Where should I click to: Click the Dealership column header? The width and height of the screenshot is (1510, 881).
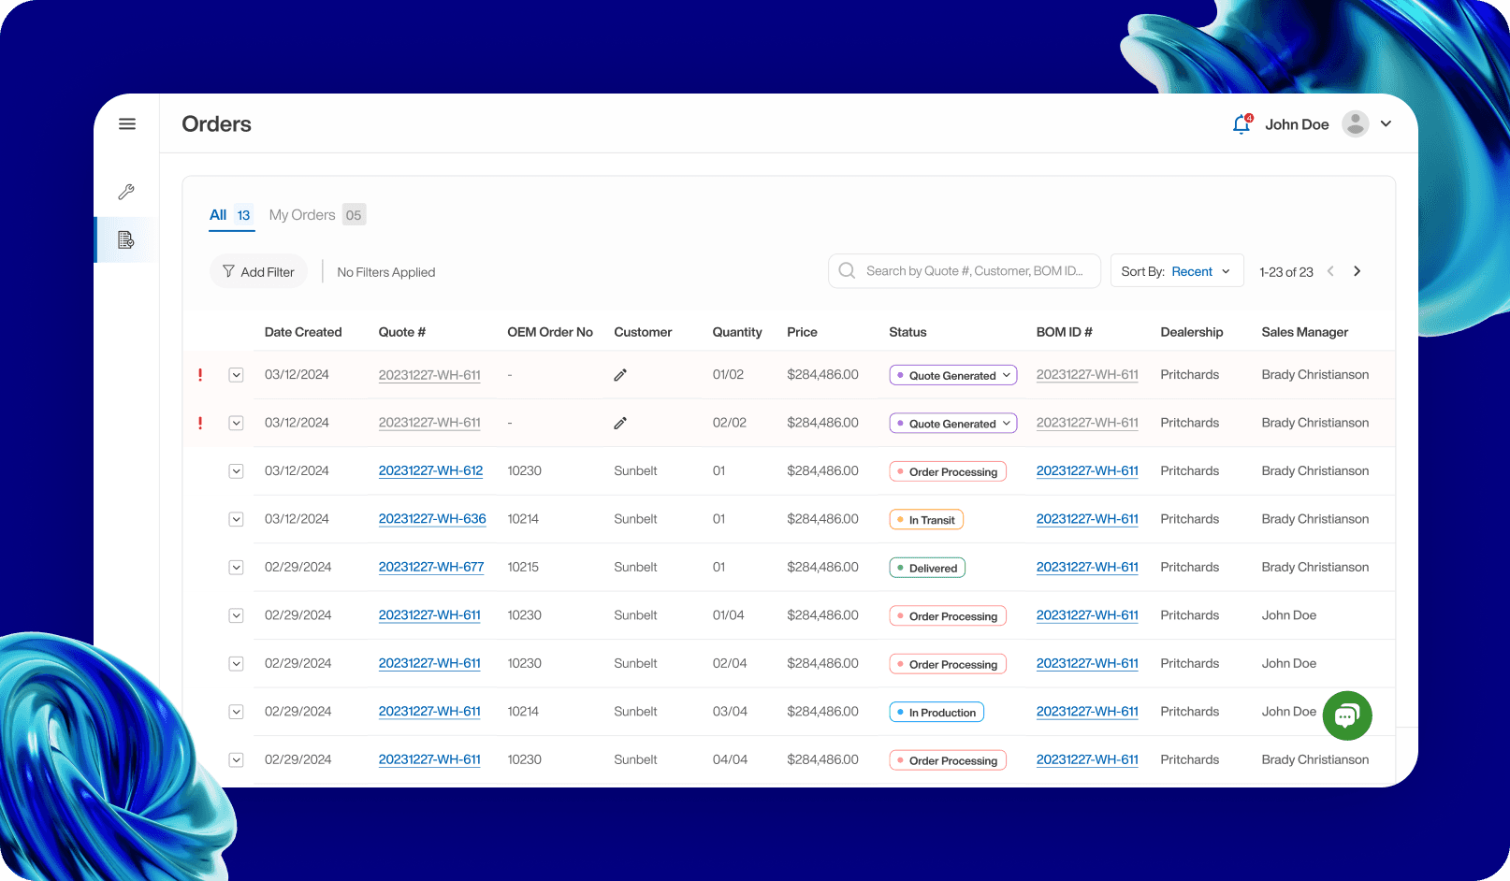(x=1192, y=332)
